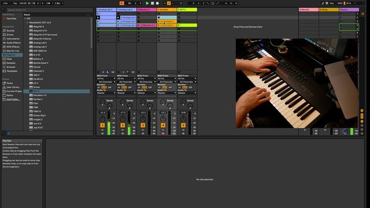Set track 3 Monitor to Off
370x208 pixels.
(x=150, y=87)
